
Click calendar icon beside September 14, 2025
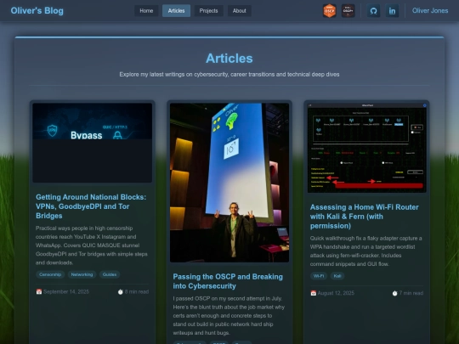tap(39, 291)
